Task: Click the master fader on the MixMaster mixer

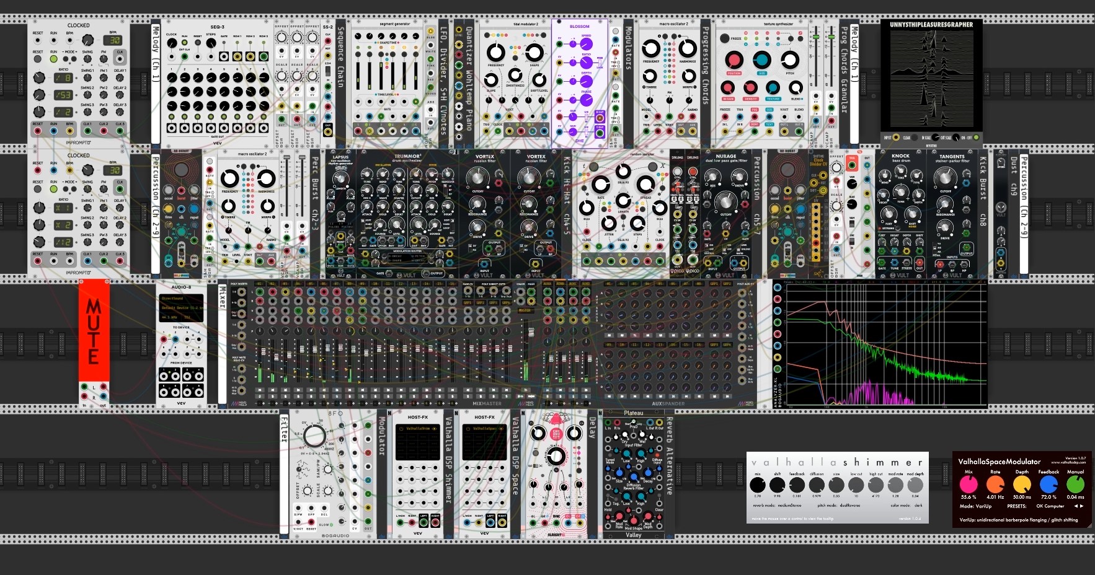Action: (x=531, y=332)
